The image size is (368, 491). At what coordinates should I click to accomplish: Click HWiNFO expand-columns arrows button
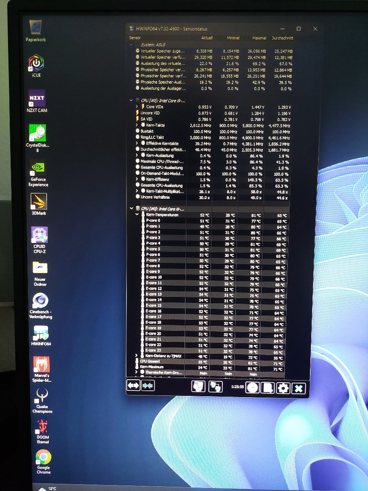click(x=133, y=386)
